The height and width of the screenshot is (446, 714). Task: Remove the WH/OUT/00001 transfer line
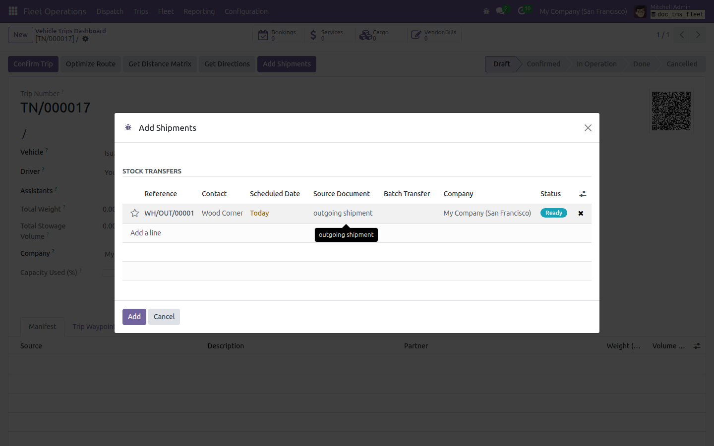pos(581,213)
